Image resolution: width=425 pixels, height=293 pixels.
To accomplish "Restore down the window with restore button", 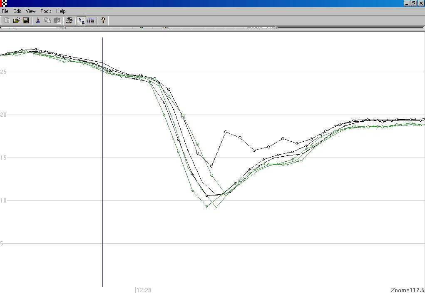I will pyautogui.click(x=413, y=3).
